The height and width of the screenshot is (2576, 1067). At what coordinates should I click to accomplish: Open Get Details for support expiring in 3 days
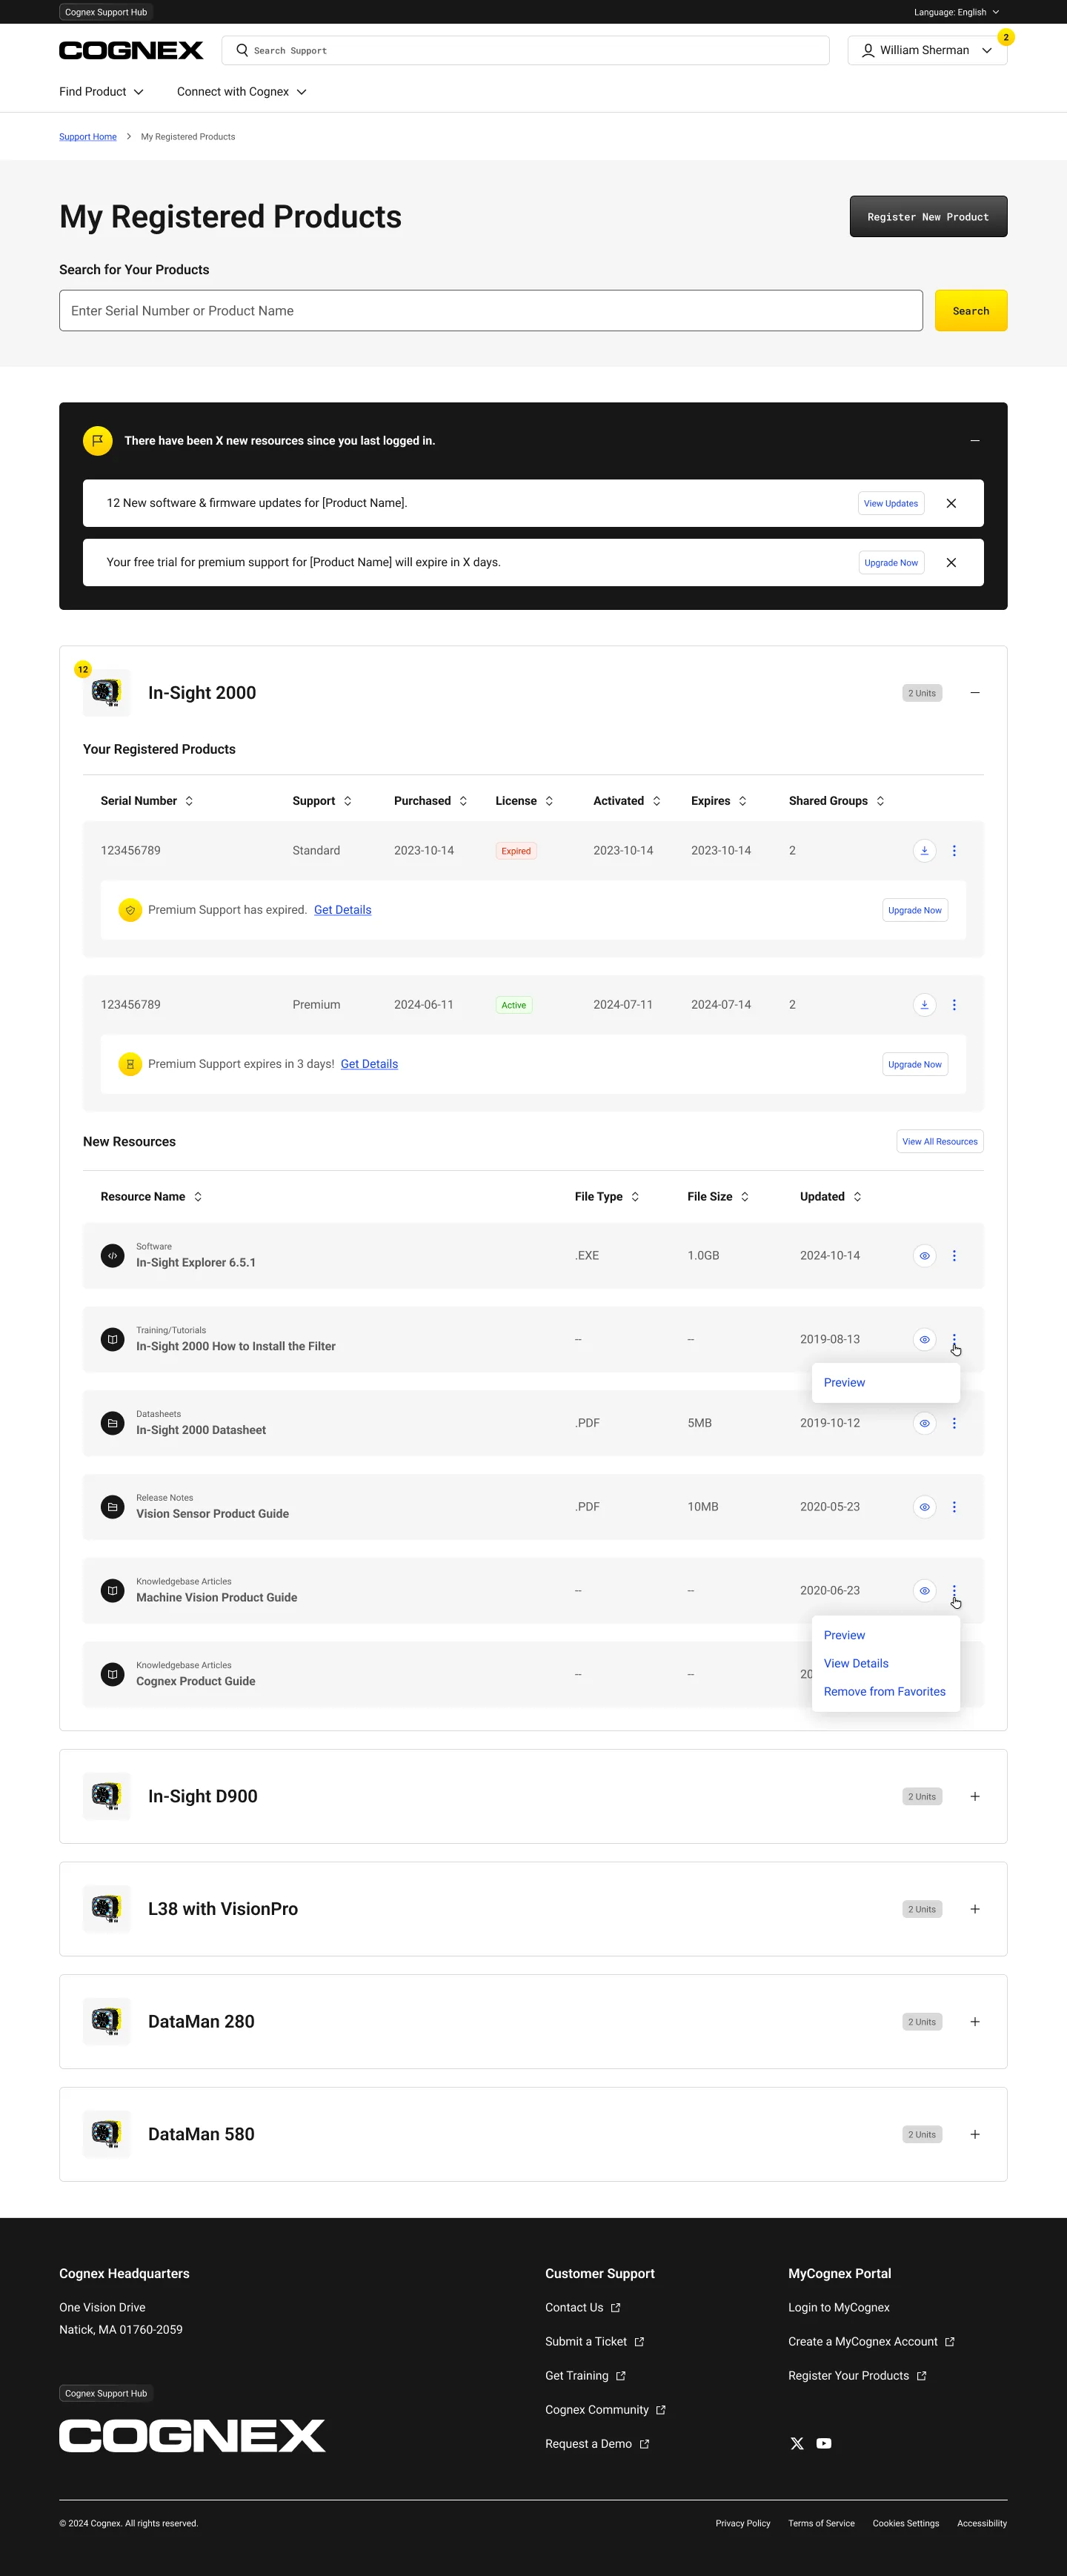pyautogui.click(x=369, y=1064)
